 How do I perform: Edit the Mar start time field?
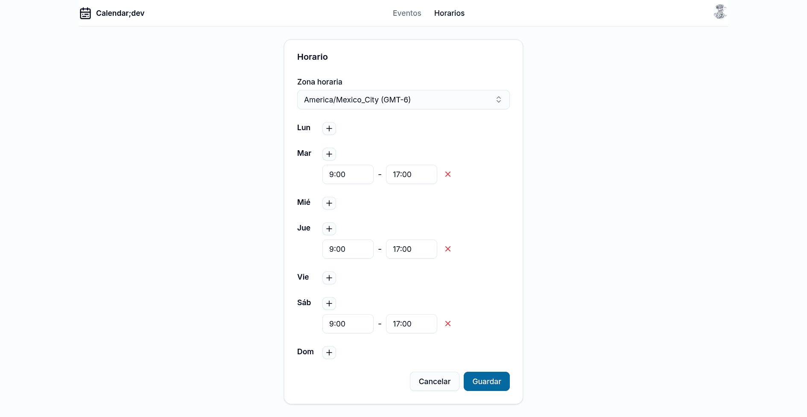(x=348, y=174)
